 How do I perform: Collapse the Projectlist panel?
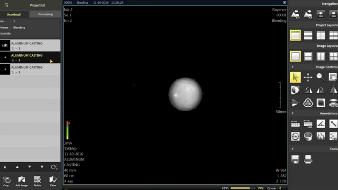pos(6,5)
